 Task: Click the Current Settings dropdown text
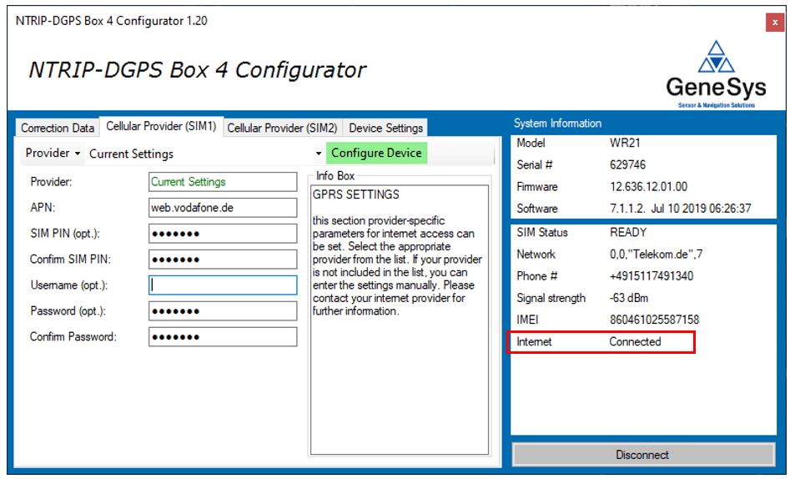pyautogui.click(x=131, y=154)
